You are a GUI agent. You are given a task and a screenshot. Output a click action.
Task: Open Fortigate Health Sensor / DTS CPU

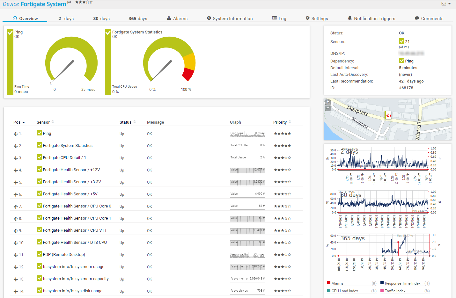point(75,243)
